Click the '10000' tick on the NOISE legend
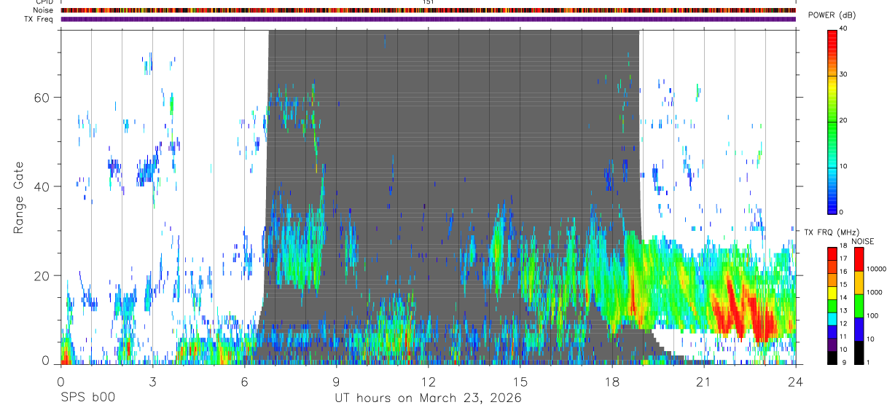This screenshot has width=895, height=413. tap(878, 269)
